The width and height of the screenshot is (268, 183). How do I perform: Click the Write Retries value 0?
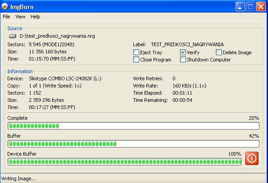point(174,78)
